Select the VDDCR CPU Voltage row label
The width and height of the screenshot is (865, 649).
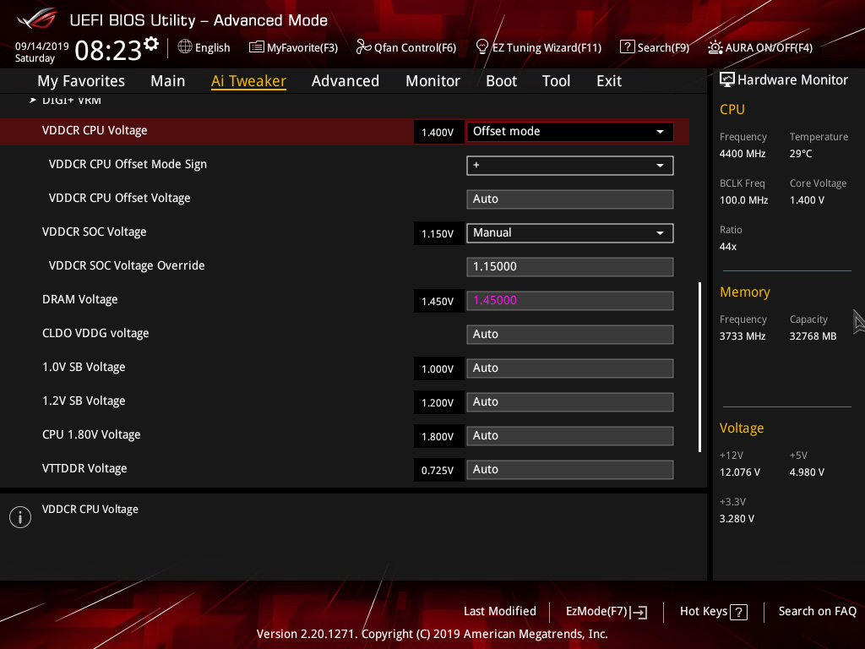tap(95, 131)
